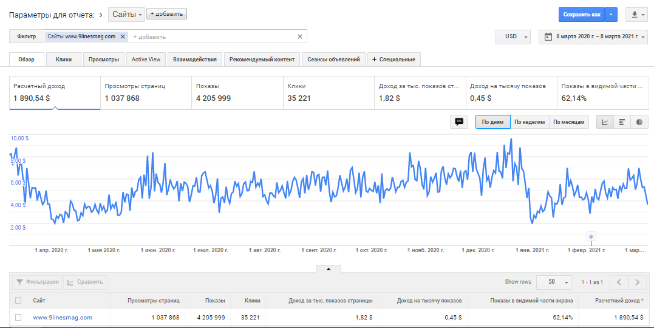This screenshot has height=328, width=654.
Task: Click the annotation marker on chart timeline
Action: click(591, 236)
